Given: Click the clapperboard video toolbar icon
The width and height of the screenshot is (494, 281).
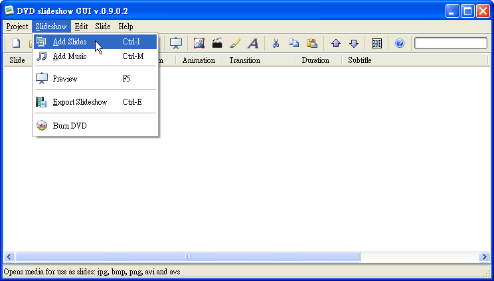Looking at the screenshot, I should [x=217, y=43].
